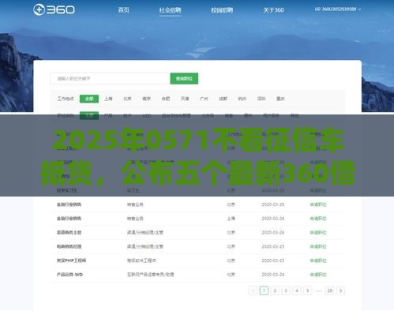Click the pagination ellipsis to jump ahead
The height and width of the screenshot is (311, 394).
pyautogui.click(x=319, y=290)
